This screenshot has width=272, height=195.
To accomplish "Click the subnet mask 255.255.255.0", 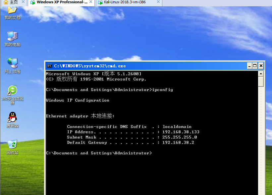I will click(180, 137).
